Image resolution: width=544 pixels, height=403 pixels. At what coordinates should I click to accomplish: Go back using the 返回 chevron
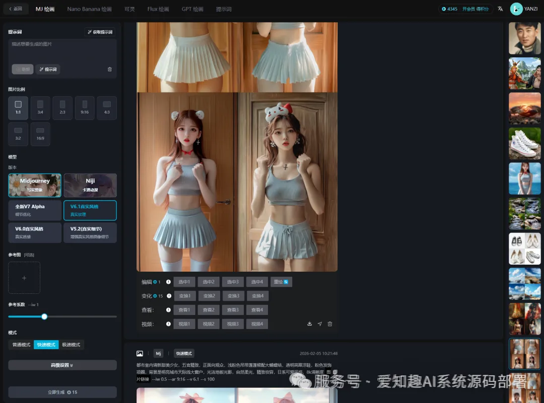pyautogui.click(x=15, y=9)
